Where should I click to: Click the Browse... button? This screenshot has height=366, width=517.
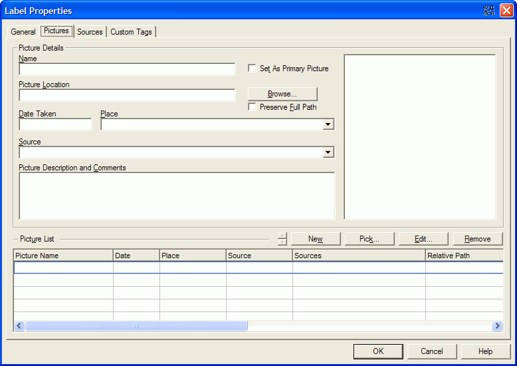(x=282, y=94)
